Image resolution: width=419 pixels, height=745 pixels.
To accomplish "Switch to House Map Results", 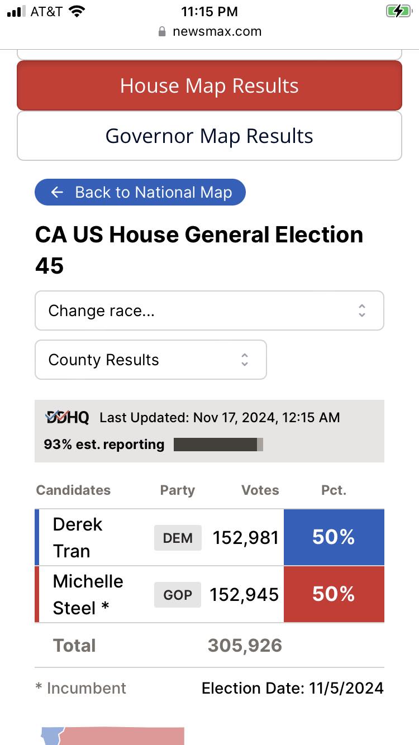I will [x=209, y=85].
